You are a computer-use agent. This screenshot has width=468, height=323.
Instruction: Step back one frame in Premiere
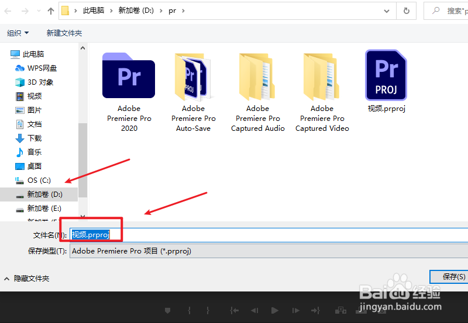254,311
